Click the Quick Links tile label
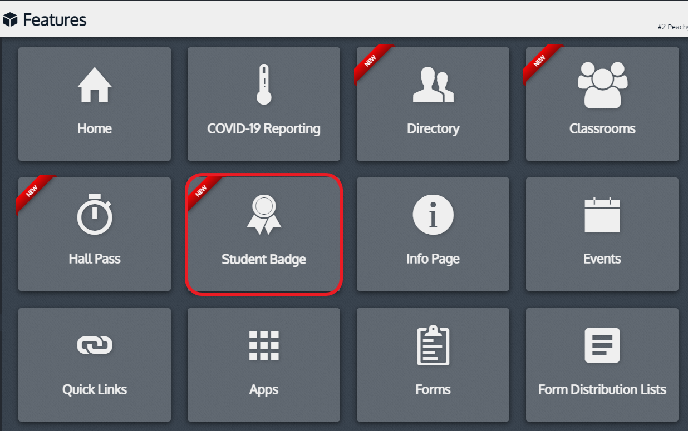Screen dimensions: 688x431 [x=95, y=389]
